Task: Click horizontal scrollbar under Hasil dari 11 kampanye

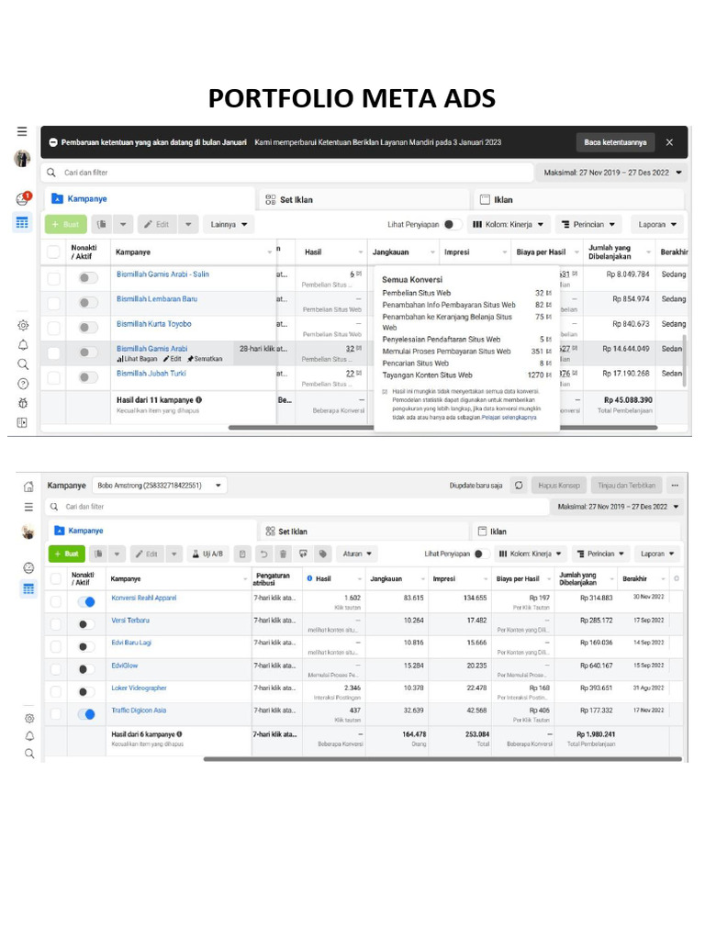Action: (443, 428)
